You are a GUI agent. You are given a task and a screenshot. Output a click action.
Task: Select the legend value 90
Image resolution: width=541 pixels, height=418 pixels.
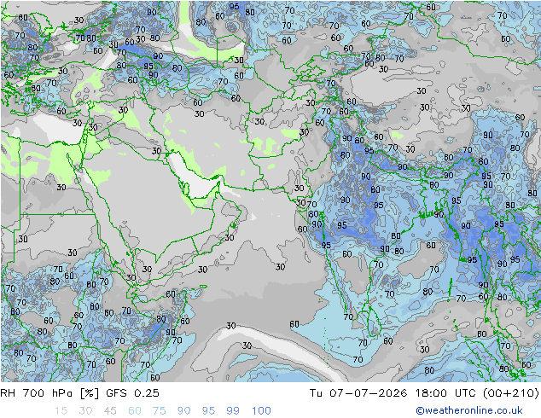183,410
